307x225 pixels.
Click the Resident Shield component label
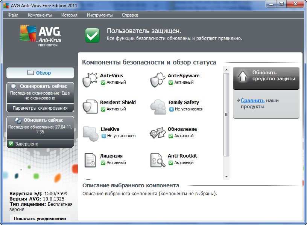click(118, 102)
